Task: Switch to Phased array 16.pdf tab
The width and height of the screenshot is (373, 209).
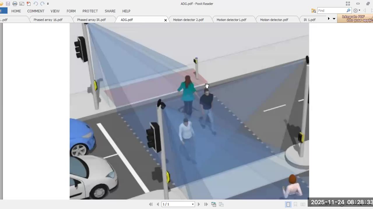Action: 48,20
